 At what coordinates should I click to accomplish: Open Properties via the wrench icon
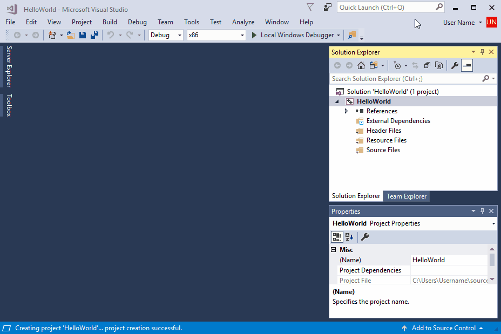tap(455, 65)
